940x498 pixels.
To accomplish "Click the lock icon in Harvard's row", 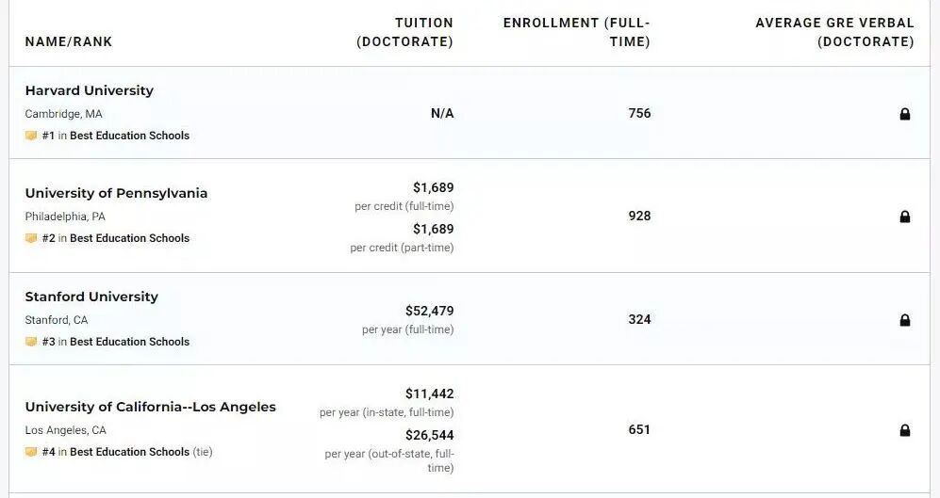I will click(905, 114).
